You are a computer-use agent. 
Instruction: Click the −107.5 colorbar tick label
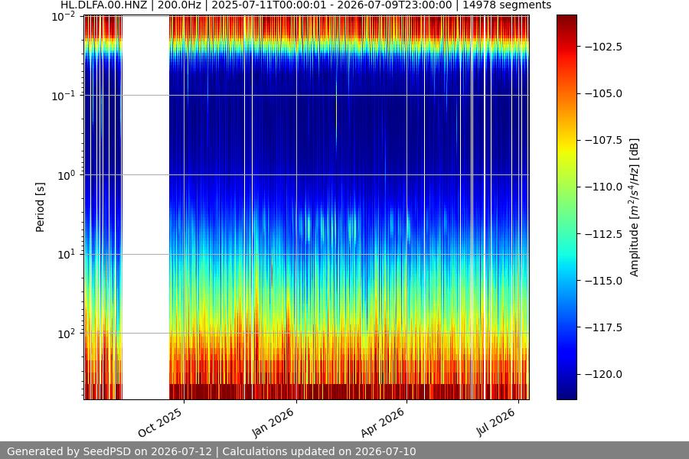coord(603,140)
